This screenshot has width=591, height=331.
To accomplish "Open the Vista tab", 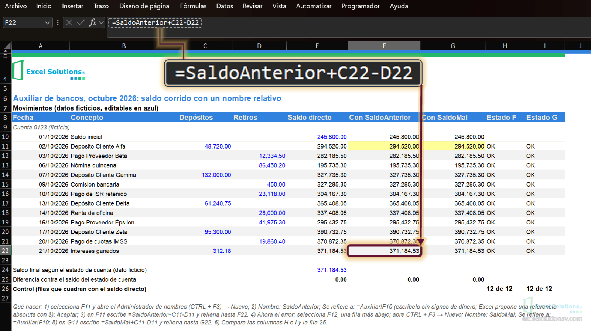I will pyautogui.click(x=279, y=6).
